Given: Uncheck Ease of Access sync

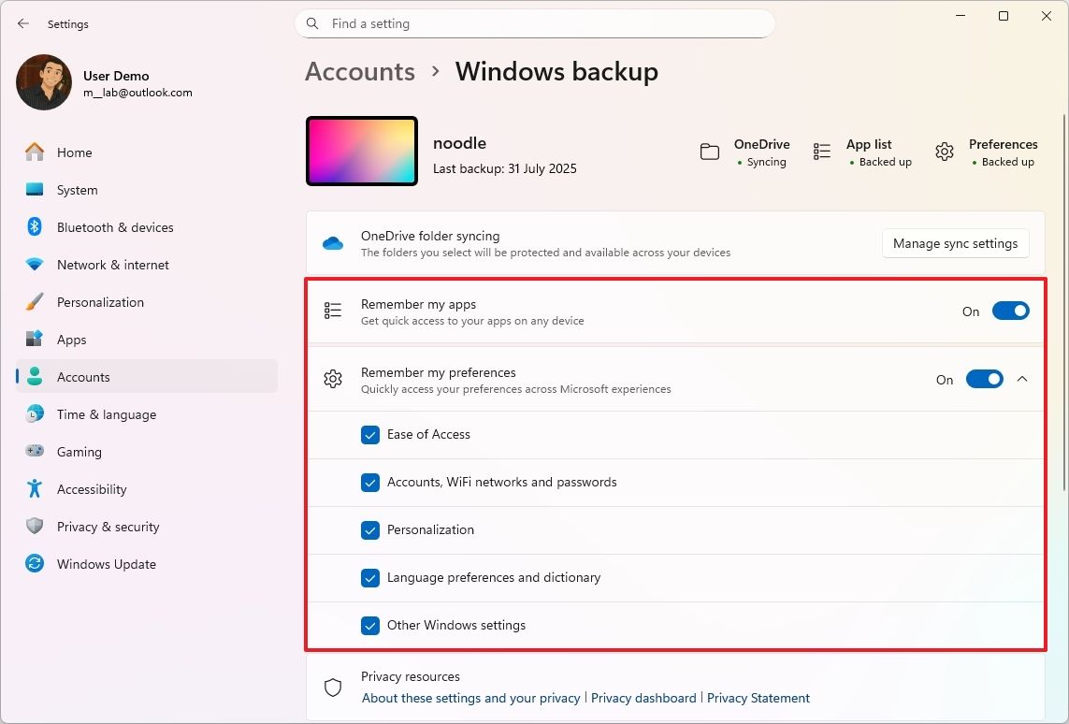Looking at the screenshot, I should tap(370, 434).
